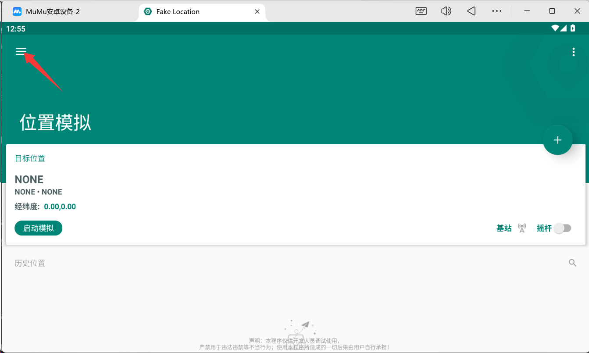Image resolution: width=589 pixels, height=353 pixels.
Task: Maximize the emulator window
Action: [x=552, y=11]
